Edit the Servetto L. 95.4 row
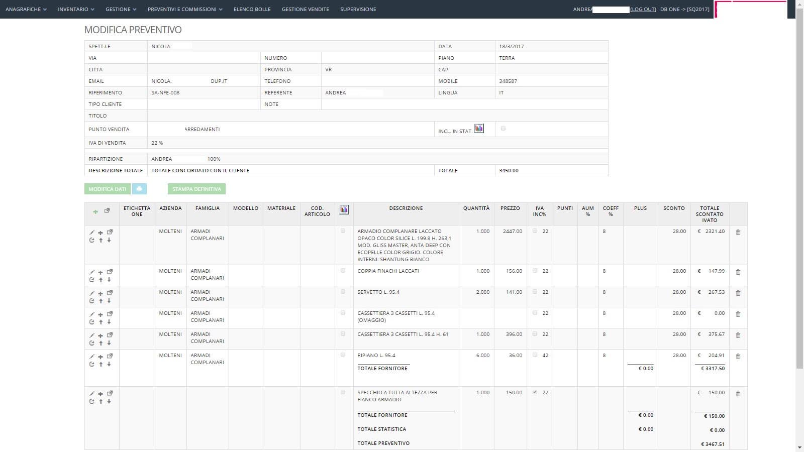The width and height of the screenshot is (804, 452). click(x=92, y=293)
